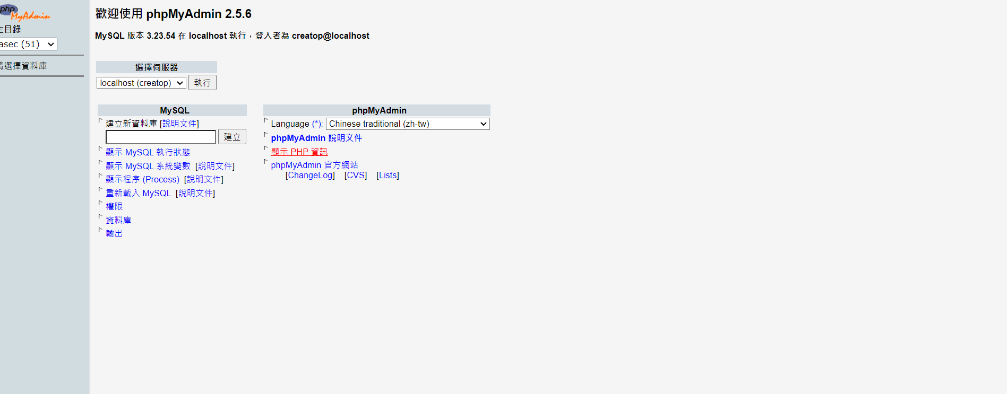Image resolution: width=1007 pixels, height=394 pixels.
Task: Click the phpMyAdmin logo in sidebar
Action: 25,12
